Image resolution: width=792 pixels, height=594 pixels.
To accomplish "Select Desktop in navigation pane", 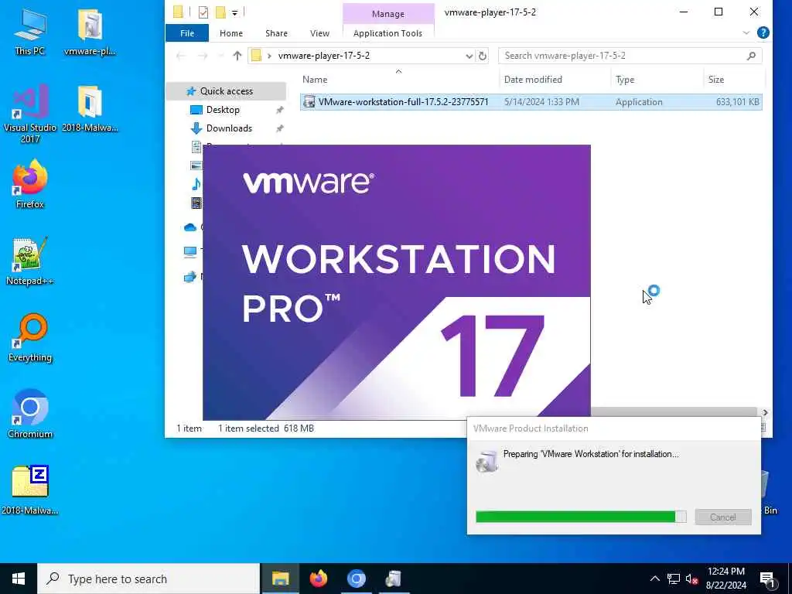I will tap(223, 110).
